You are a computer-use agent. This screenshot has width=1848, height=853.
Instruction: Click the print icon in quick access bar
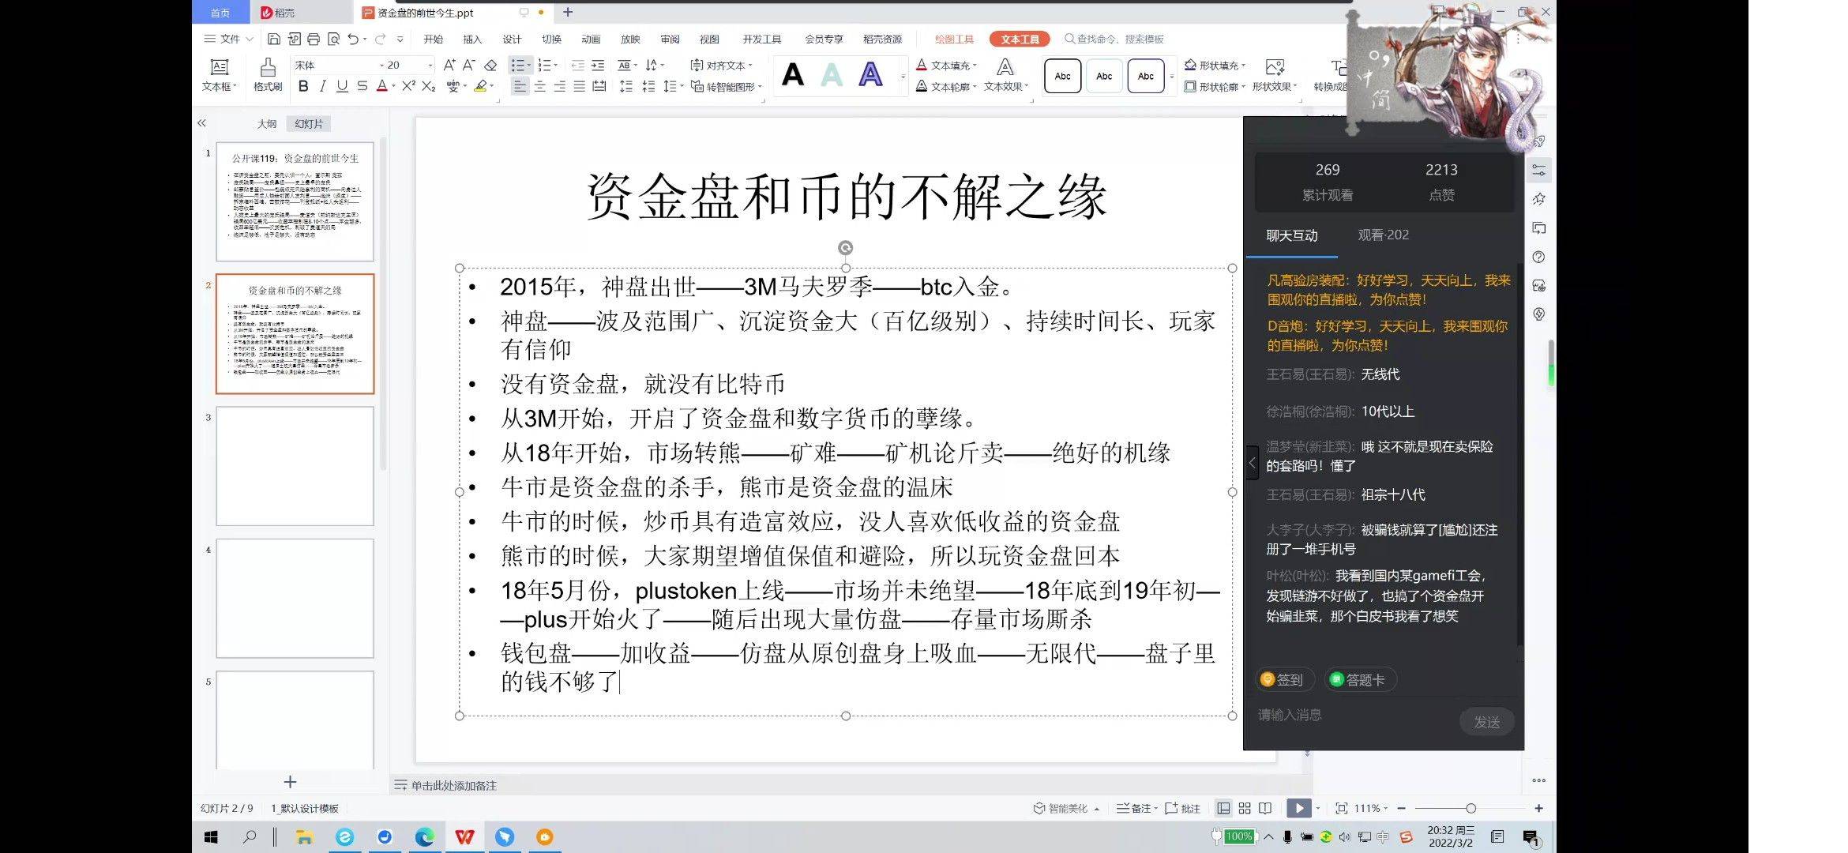point(314,39)
